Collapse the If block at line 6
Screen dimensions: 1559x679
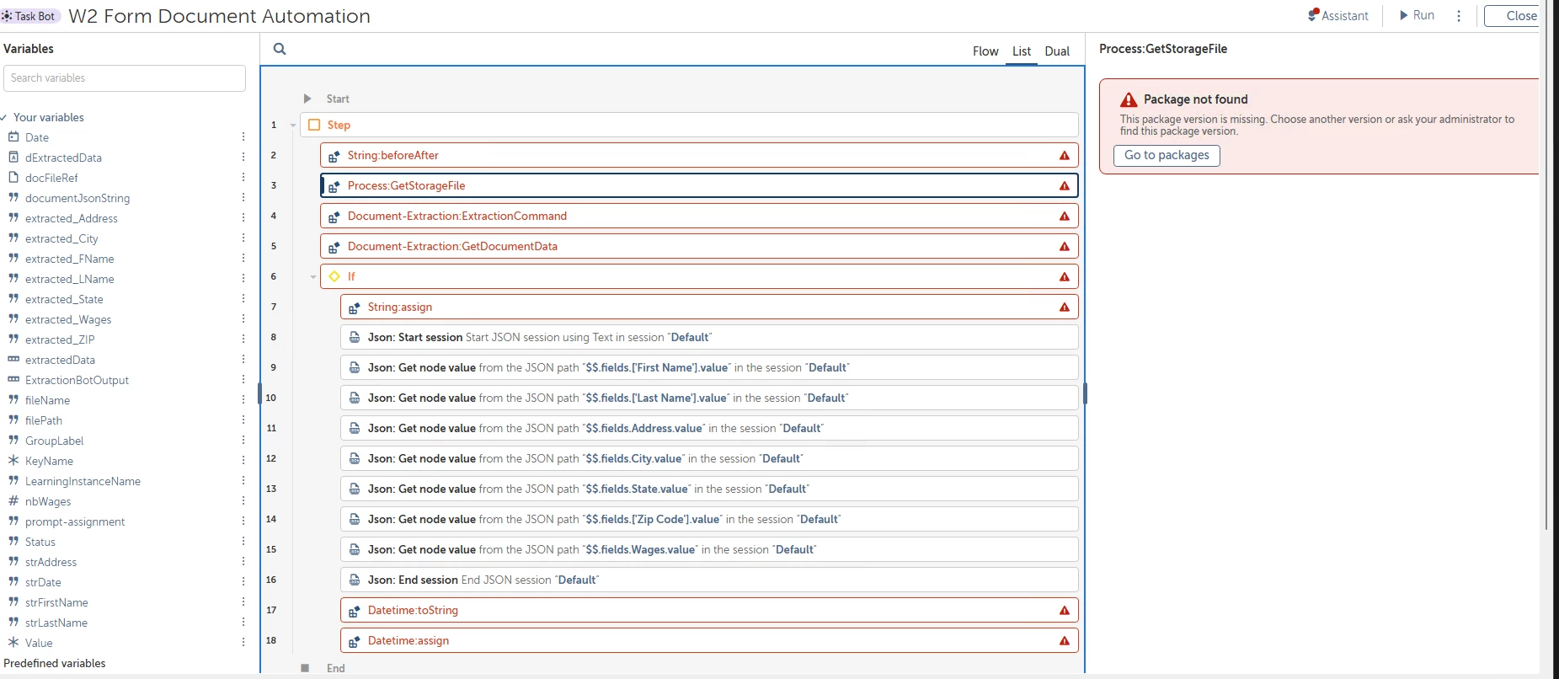pyautogui.click(x=313, y=276)
